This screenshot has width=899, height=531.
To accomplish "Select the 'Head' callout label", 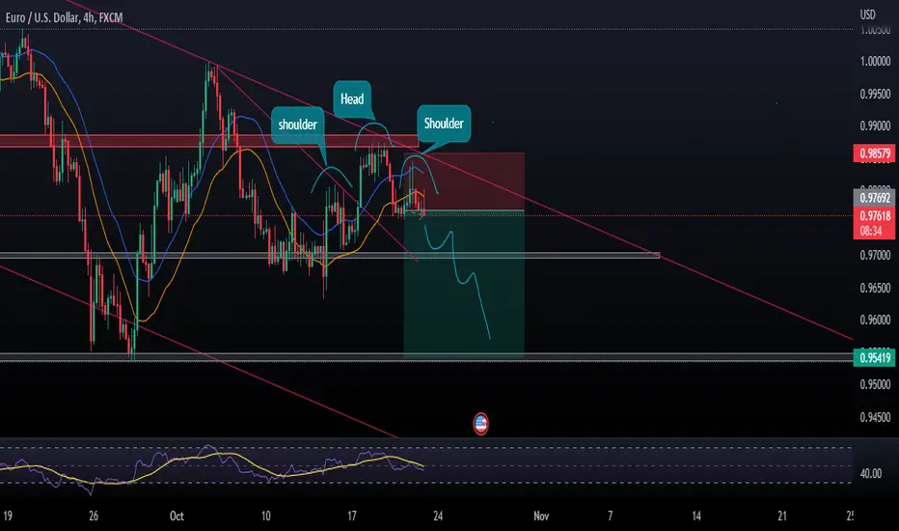I will [x=352, y=98].
